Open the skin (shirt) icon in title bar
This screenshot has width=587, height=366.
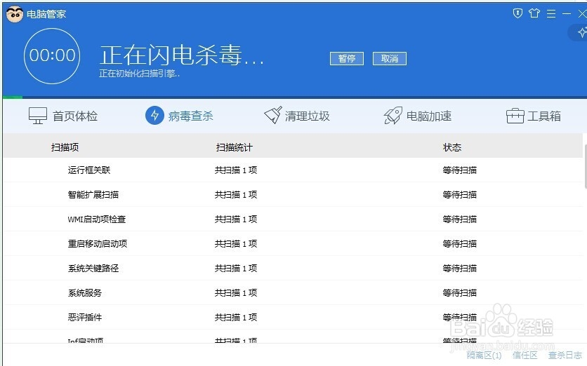[x=534, y=13]
